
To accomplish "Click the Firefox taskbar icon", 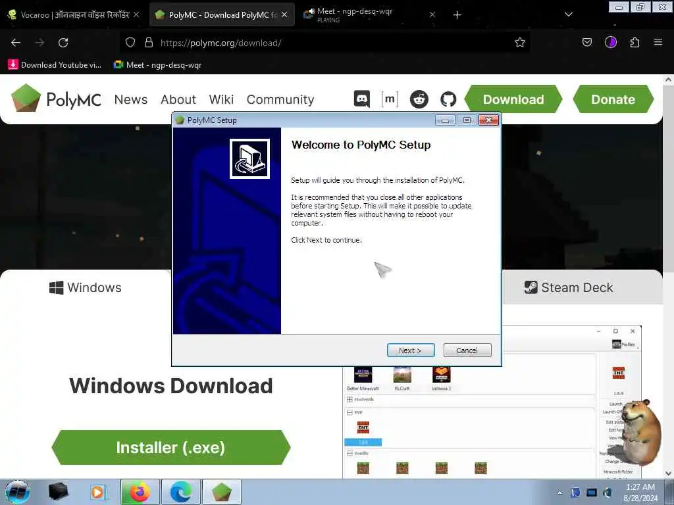I will click(x=140, y=492).
